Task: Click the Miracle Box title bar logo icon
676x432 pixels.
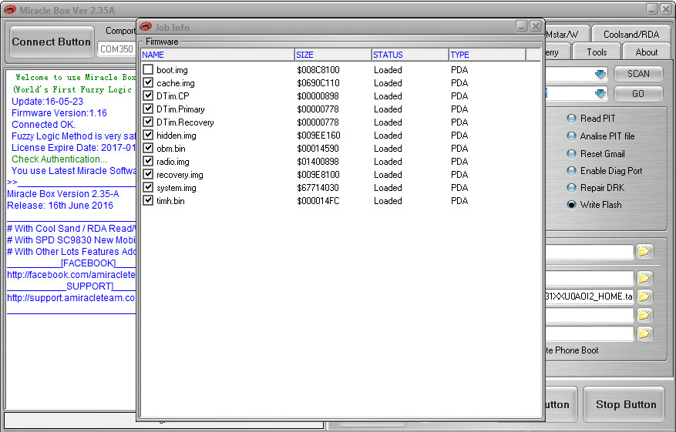Action: pyautogui.click(x=9, y=9)
